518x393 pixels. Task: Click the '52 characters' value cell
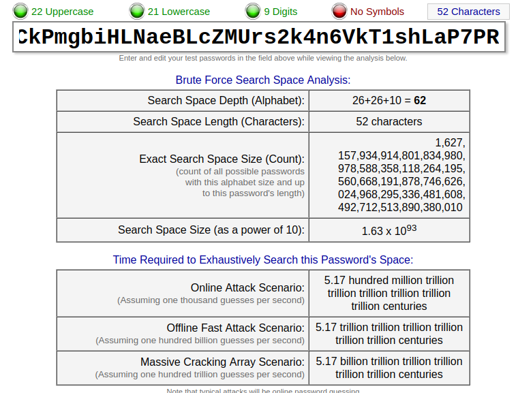coord(389,121)
